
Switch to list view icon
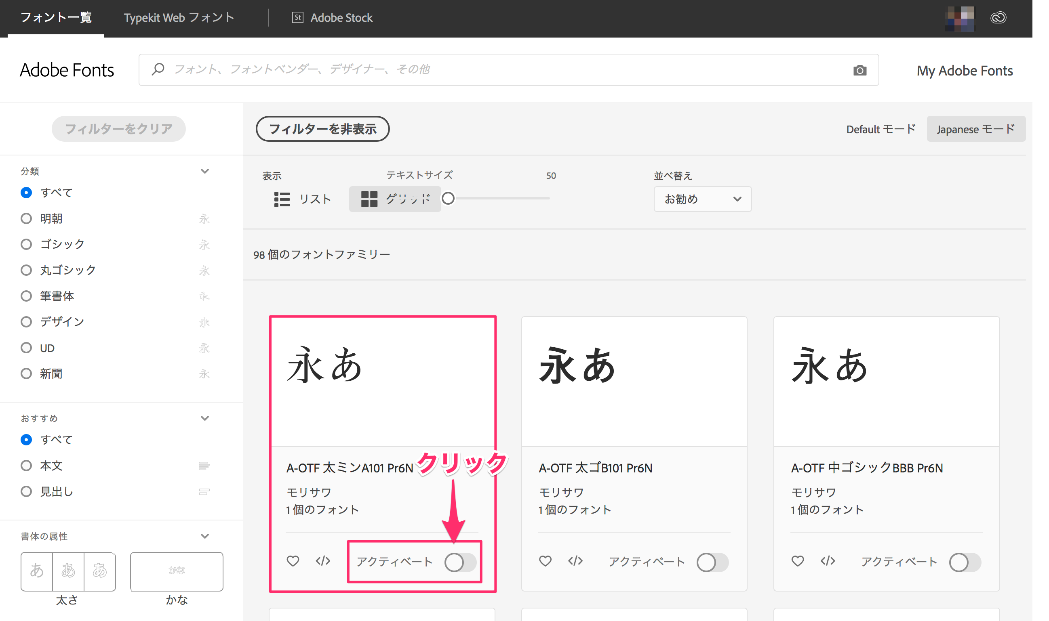pyautogui.click(x=282, y=199)
